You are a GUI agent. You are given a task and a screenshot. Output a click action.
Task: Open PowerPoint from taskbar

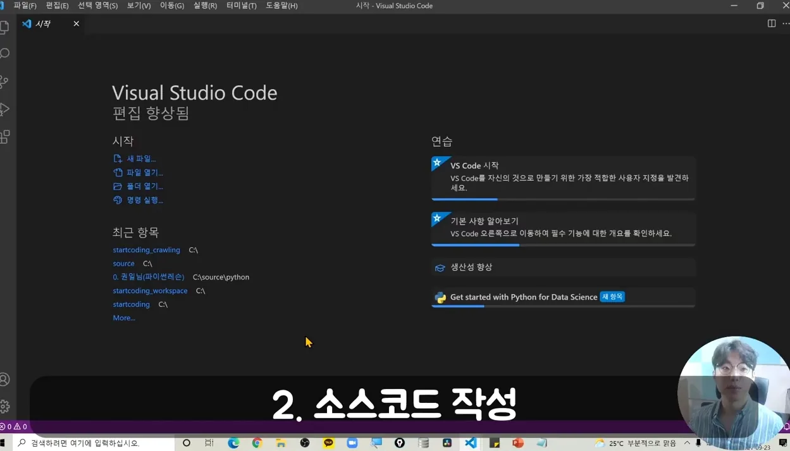518,443
